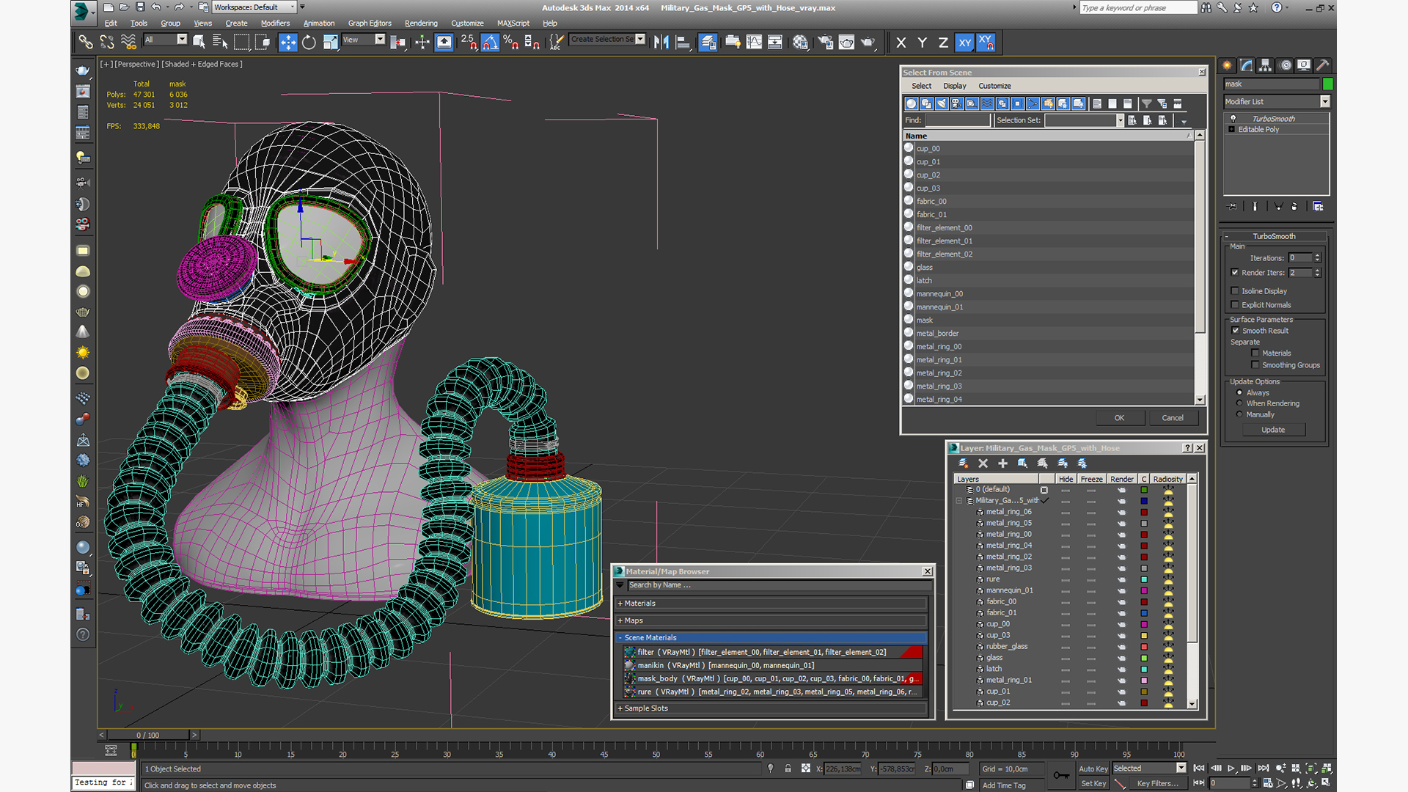Viewport: 1408px width, 792px height.
Task: Click the green object color swatch
Action: (1327, 84)
